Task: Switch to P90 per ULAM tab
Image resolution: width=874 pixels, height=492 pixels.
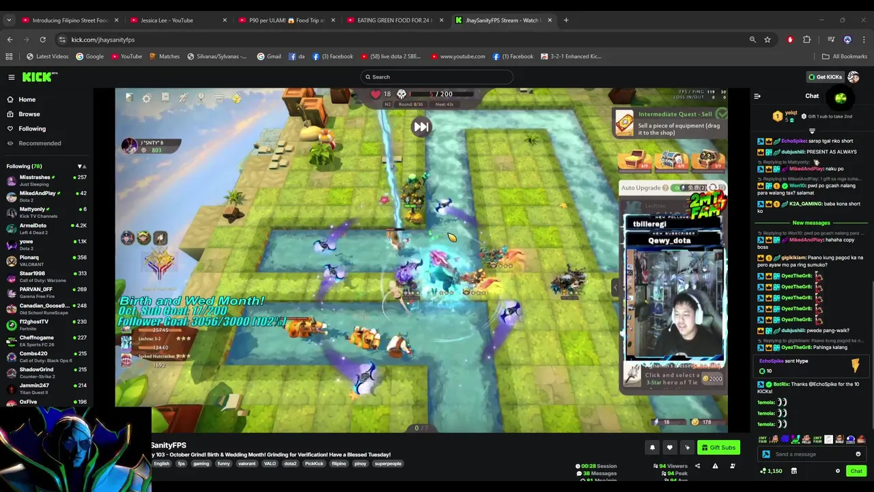Action: tap(287, 20)
